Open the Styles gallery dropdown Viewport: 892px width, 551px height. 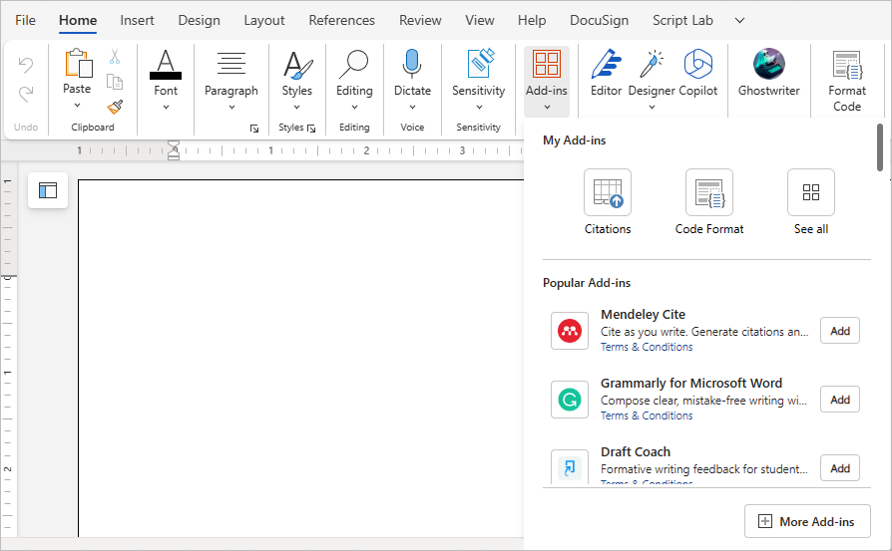pyautogui.click(x=296, y=107)
